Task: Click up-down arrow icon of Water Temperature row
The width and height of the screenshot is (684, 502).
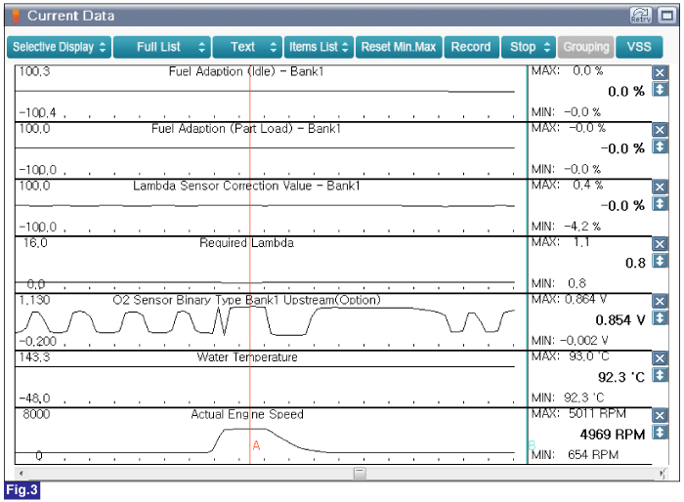Action: coord(660,375)
